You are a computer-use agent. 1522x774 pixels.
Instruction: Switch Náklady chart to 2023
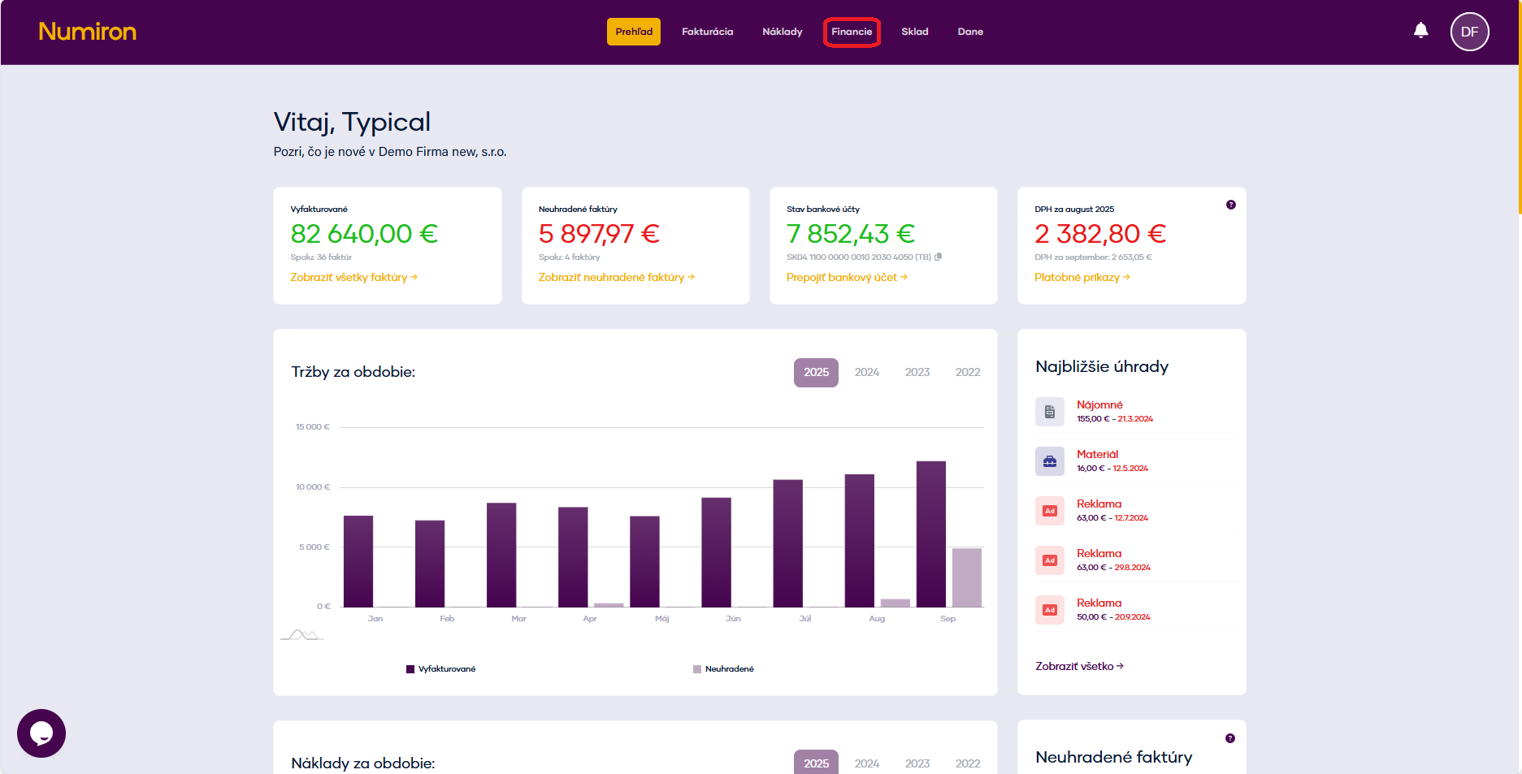[917, 763]
